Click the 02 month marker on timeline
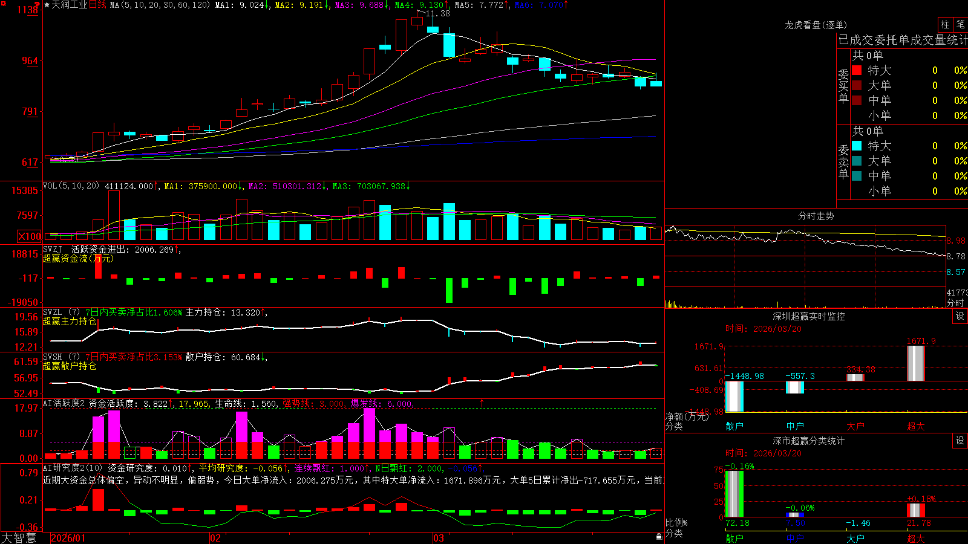This screenshot has width=968, height=544. click(215, 537)
